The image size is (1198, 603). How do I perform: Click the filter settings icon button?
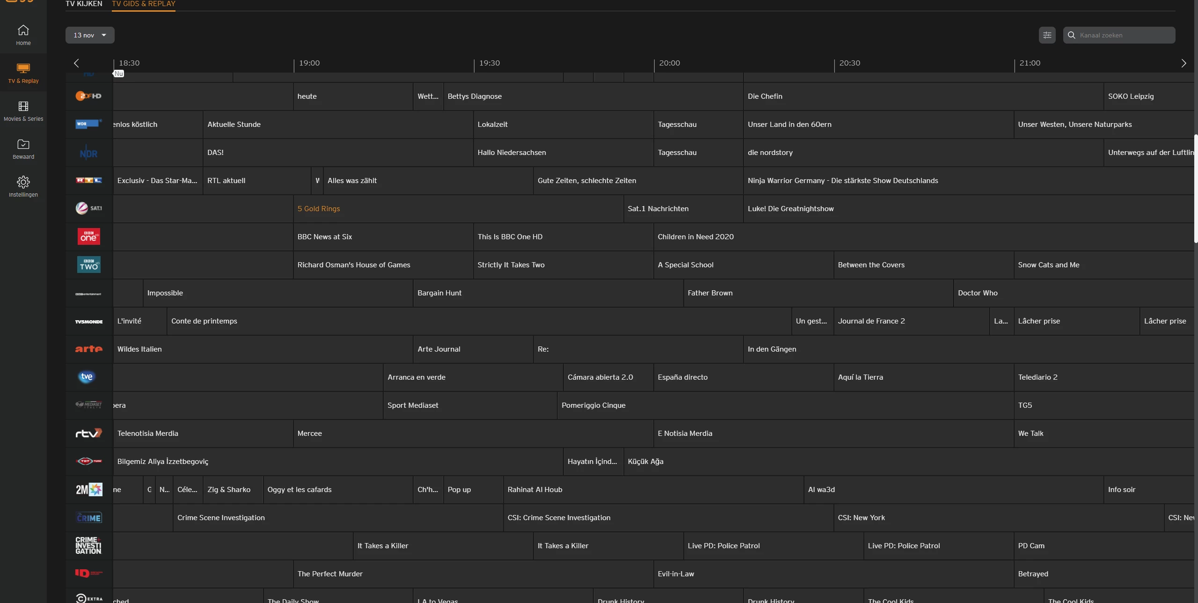coord(1047,35)
